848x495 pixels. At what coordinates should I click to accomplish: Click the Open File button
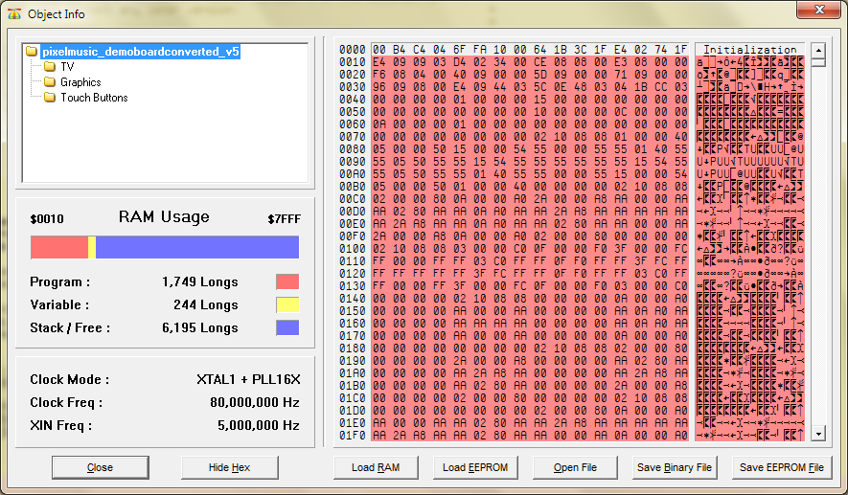[575, 467]
